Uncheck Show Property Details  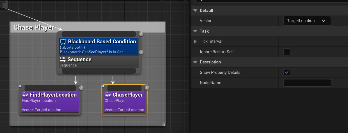(287, 73)
